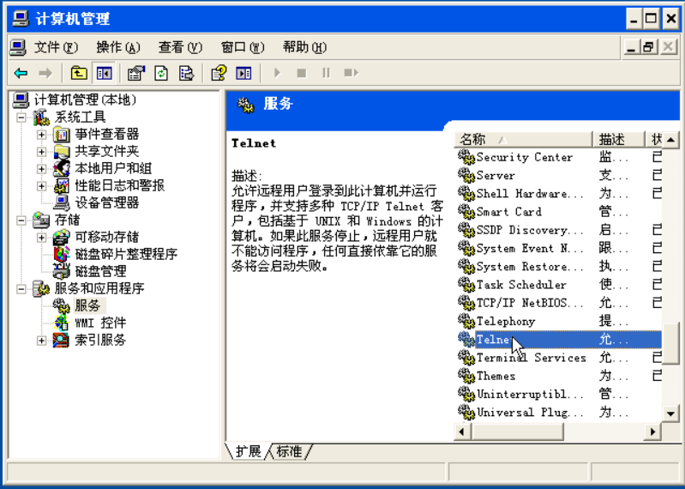Click the Up one level folder icon
The width and height of the screenshot is (685, 489).
[x=79, y=73]
